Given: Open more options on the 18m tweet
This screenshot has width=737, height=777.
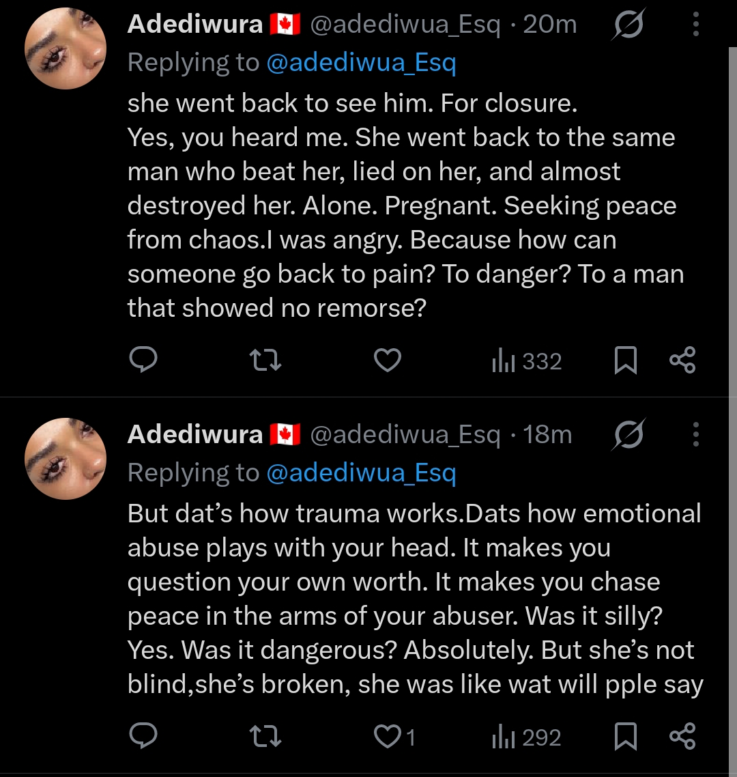Looking at the screenshot, I should coord(695,434).
